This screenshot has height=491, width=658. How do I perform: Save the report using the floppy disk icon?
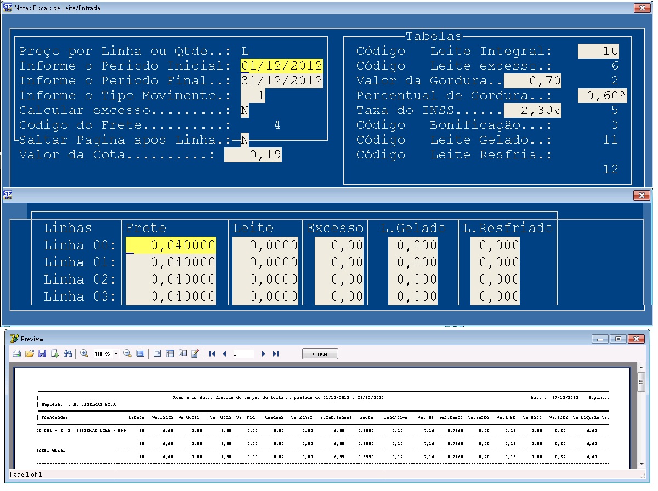point(42,354)
